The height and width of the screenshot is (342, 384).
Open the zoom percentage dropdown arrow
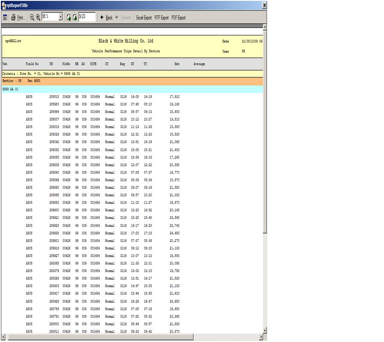[60, 17]
